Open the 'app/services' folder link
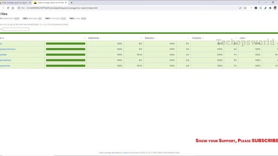This screenshot has height=156, width=278. [5, 66]
